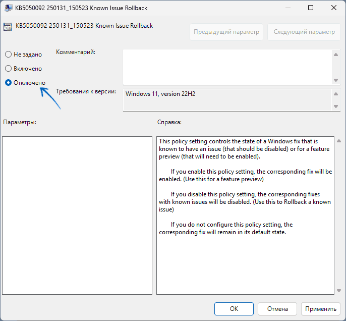Click help text "If you do not configure"

(201, 225)
